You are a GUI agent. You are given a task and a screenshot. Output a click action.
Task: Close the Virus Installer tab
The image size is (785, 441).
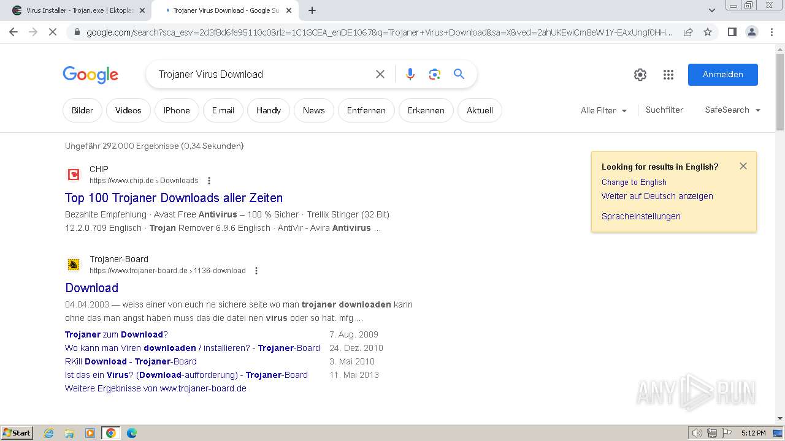click(142, 10)
